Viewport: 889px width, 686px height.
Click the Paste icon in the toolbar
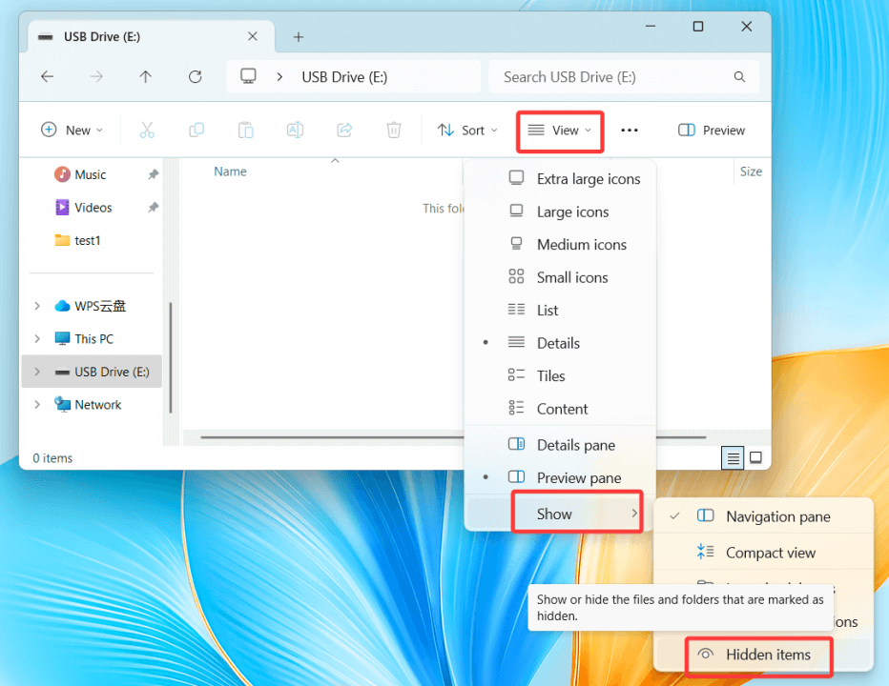coord(245,130)
